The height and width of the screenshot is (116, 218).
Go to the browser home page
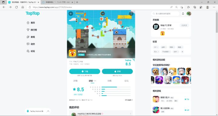(23, 7)
